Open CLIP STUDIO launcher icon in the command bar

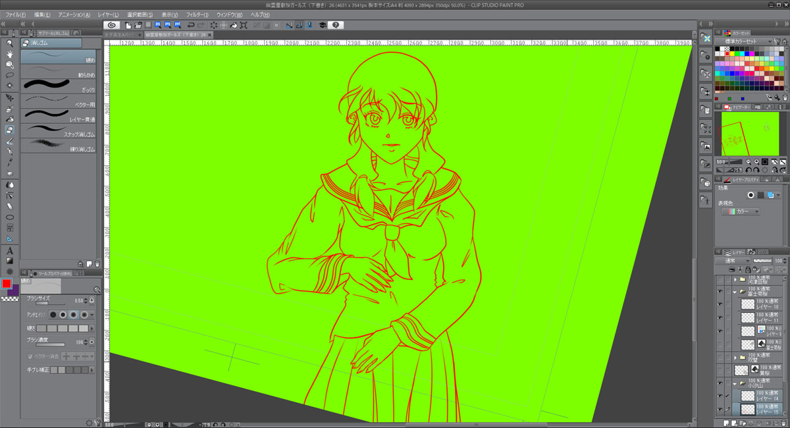click(111, 25)
